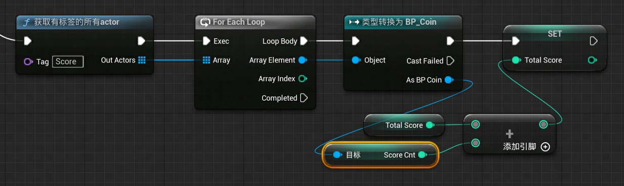Click 添加引脚 plus button to add pin
This screenshot has height=186, width=624.
pos(545,147)
